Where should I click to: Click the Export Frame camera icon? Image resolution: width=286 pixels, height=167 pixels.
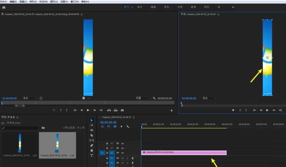(122, 110)
